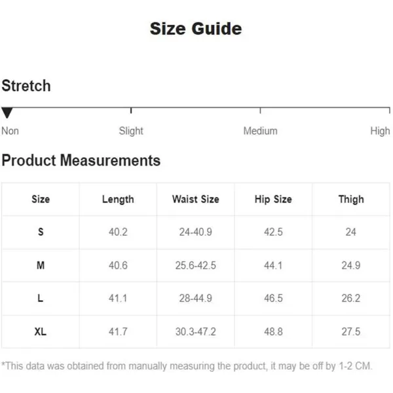This screenshot has height=393, width=393.
Task: Click hip size value 48.8
Action: coord(273,331)
